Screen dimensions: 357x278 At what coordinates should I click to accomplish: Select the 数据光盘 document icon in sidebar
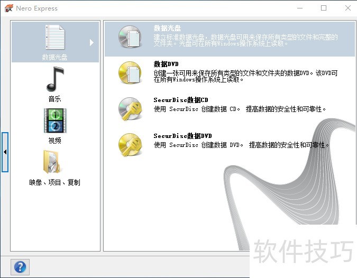[55, 37]
